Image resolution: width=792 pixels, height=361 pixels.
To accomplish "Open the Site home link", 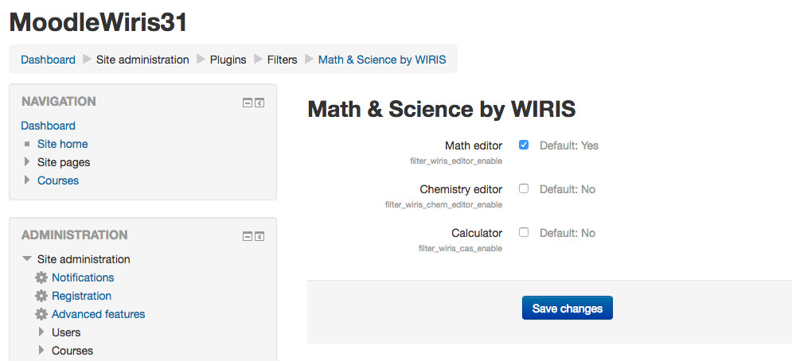I will coord(62,144).
